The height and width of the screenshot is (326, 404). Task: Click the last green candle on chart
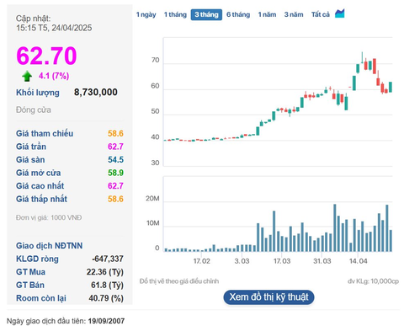pos(391,87)
